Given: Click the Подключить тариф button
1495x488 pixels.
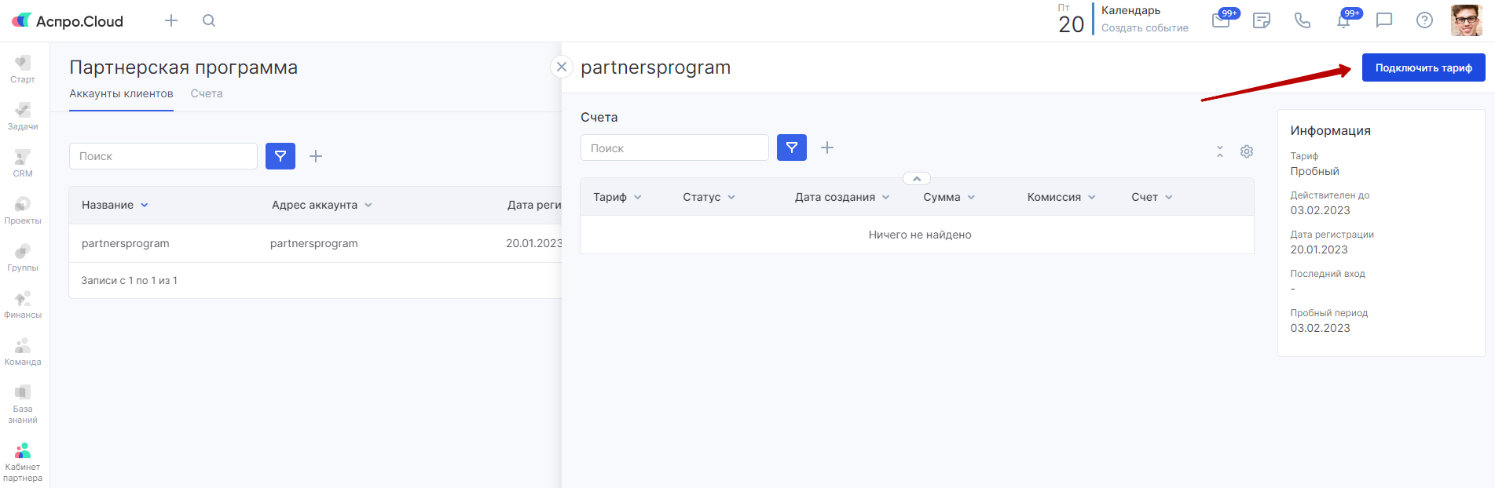Looking at the screenshot, I should [1424, 67].
